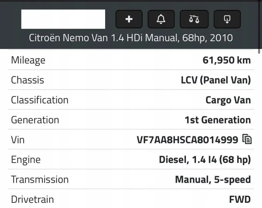Click the Diesel, 1.4 I4 engine value
This screenshot has width=262, height=208.
point(205,160)
